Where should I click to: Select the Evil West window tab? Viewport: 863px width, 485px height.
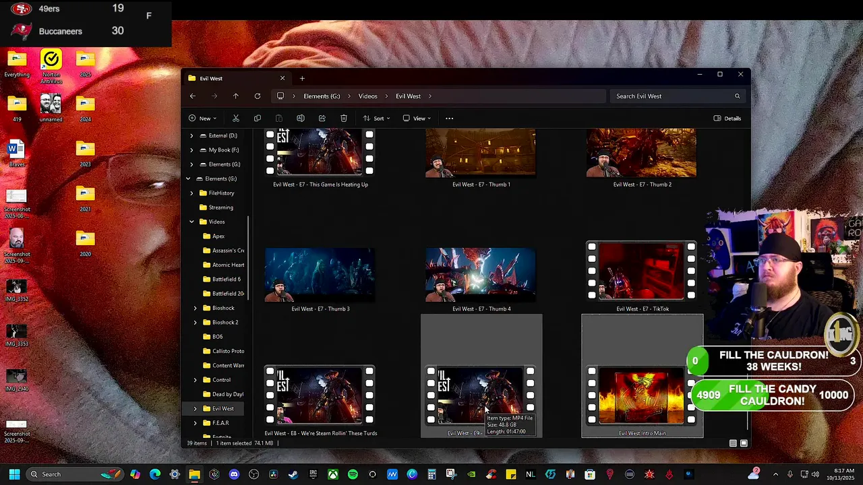[237, 78]
